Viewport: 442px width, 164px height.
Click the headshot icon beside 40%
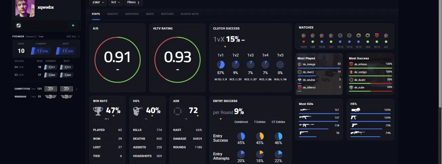(138, 111)
